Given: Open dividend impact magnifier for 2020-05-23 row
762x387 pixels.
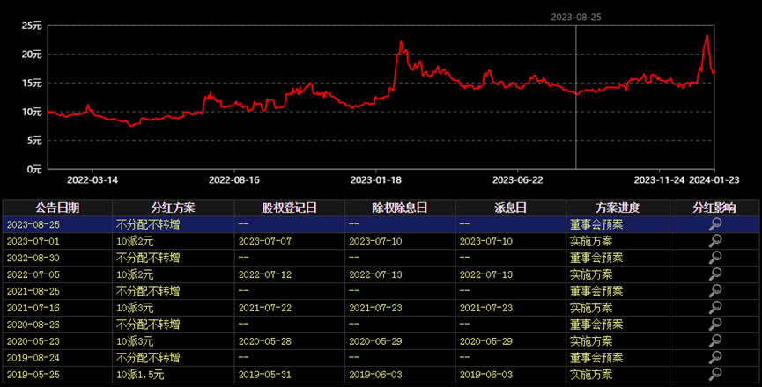Looking at the screenshot, I should click(x=714, y=340).
